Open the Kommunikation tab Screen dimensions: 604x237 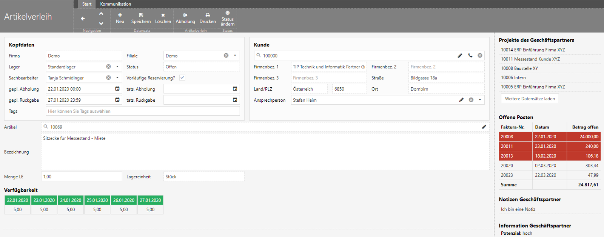point(116,4)
